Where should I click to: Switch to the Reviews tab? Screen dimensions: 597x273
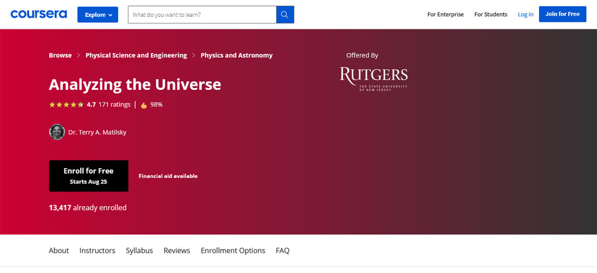click(x=177, y=251)
